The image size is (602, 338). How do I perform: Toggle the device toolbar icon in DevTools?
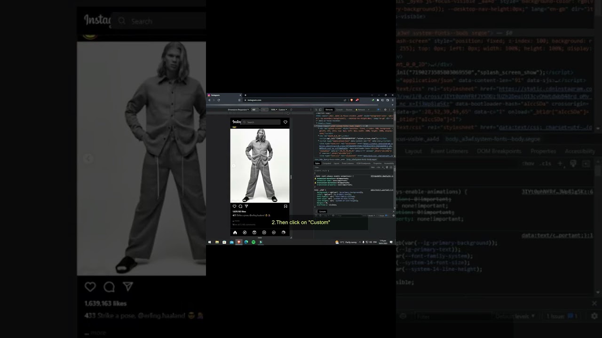(x=320, y=110)
